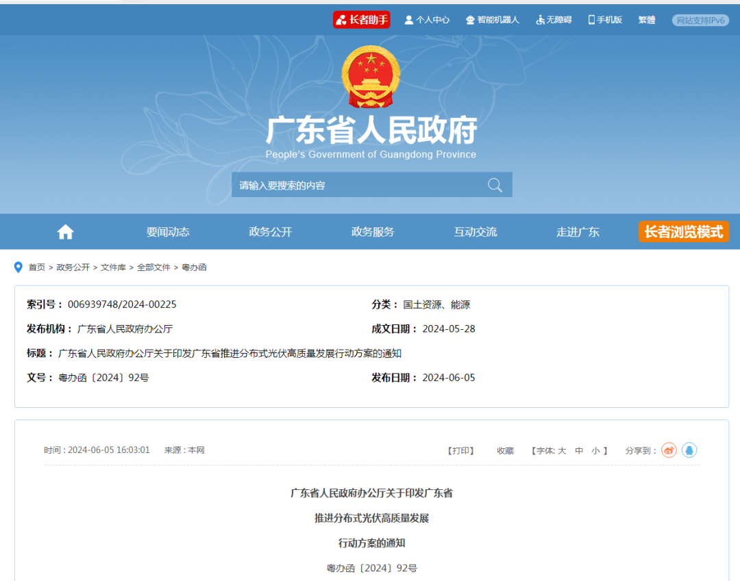Set font size to 中
Viewport: 740px width, 581px height.
pyautogui.click(x=579, y=450)
